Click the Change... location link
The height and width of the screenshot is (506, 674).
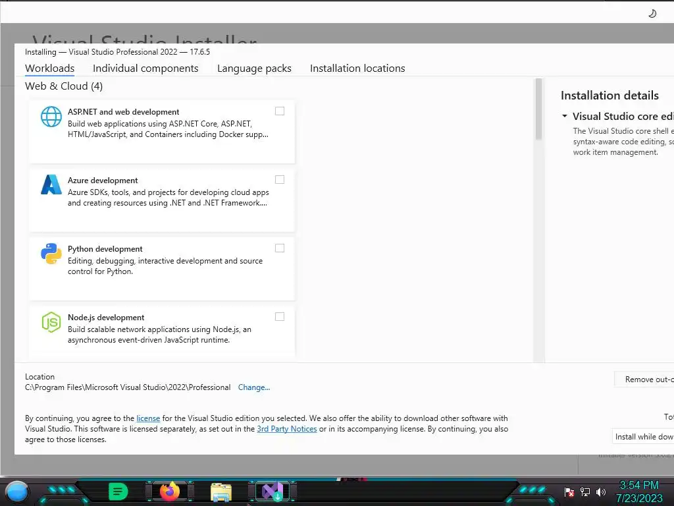click(x=254, y=387)
